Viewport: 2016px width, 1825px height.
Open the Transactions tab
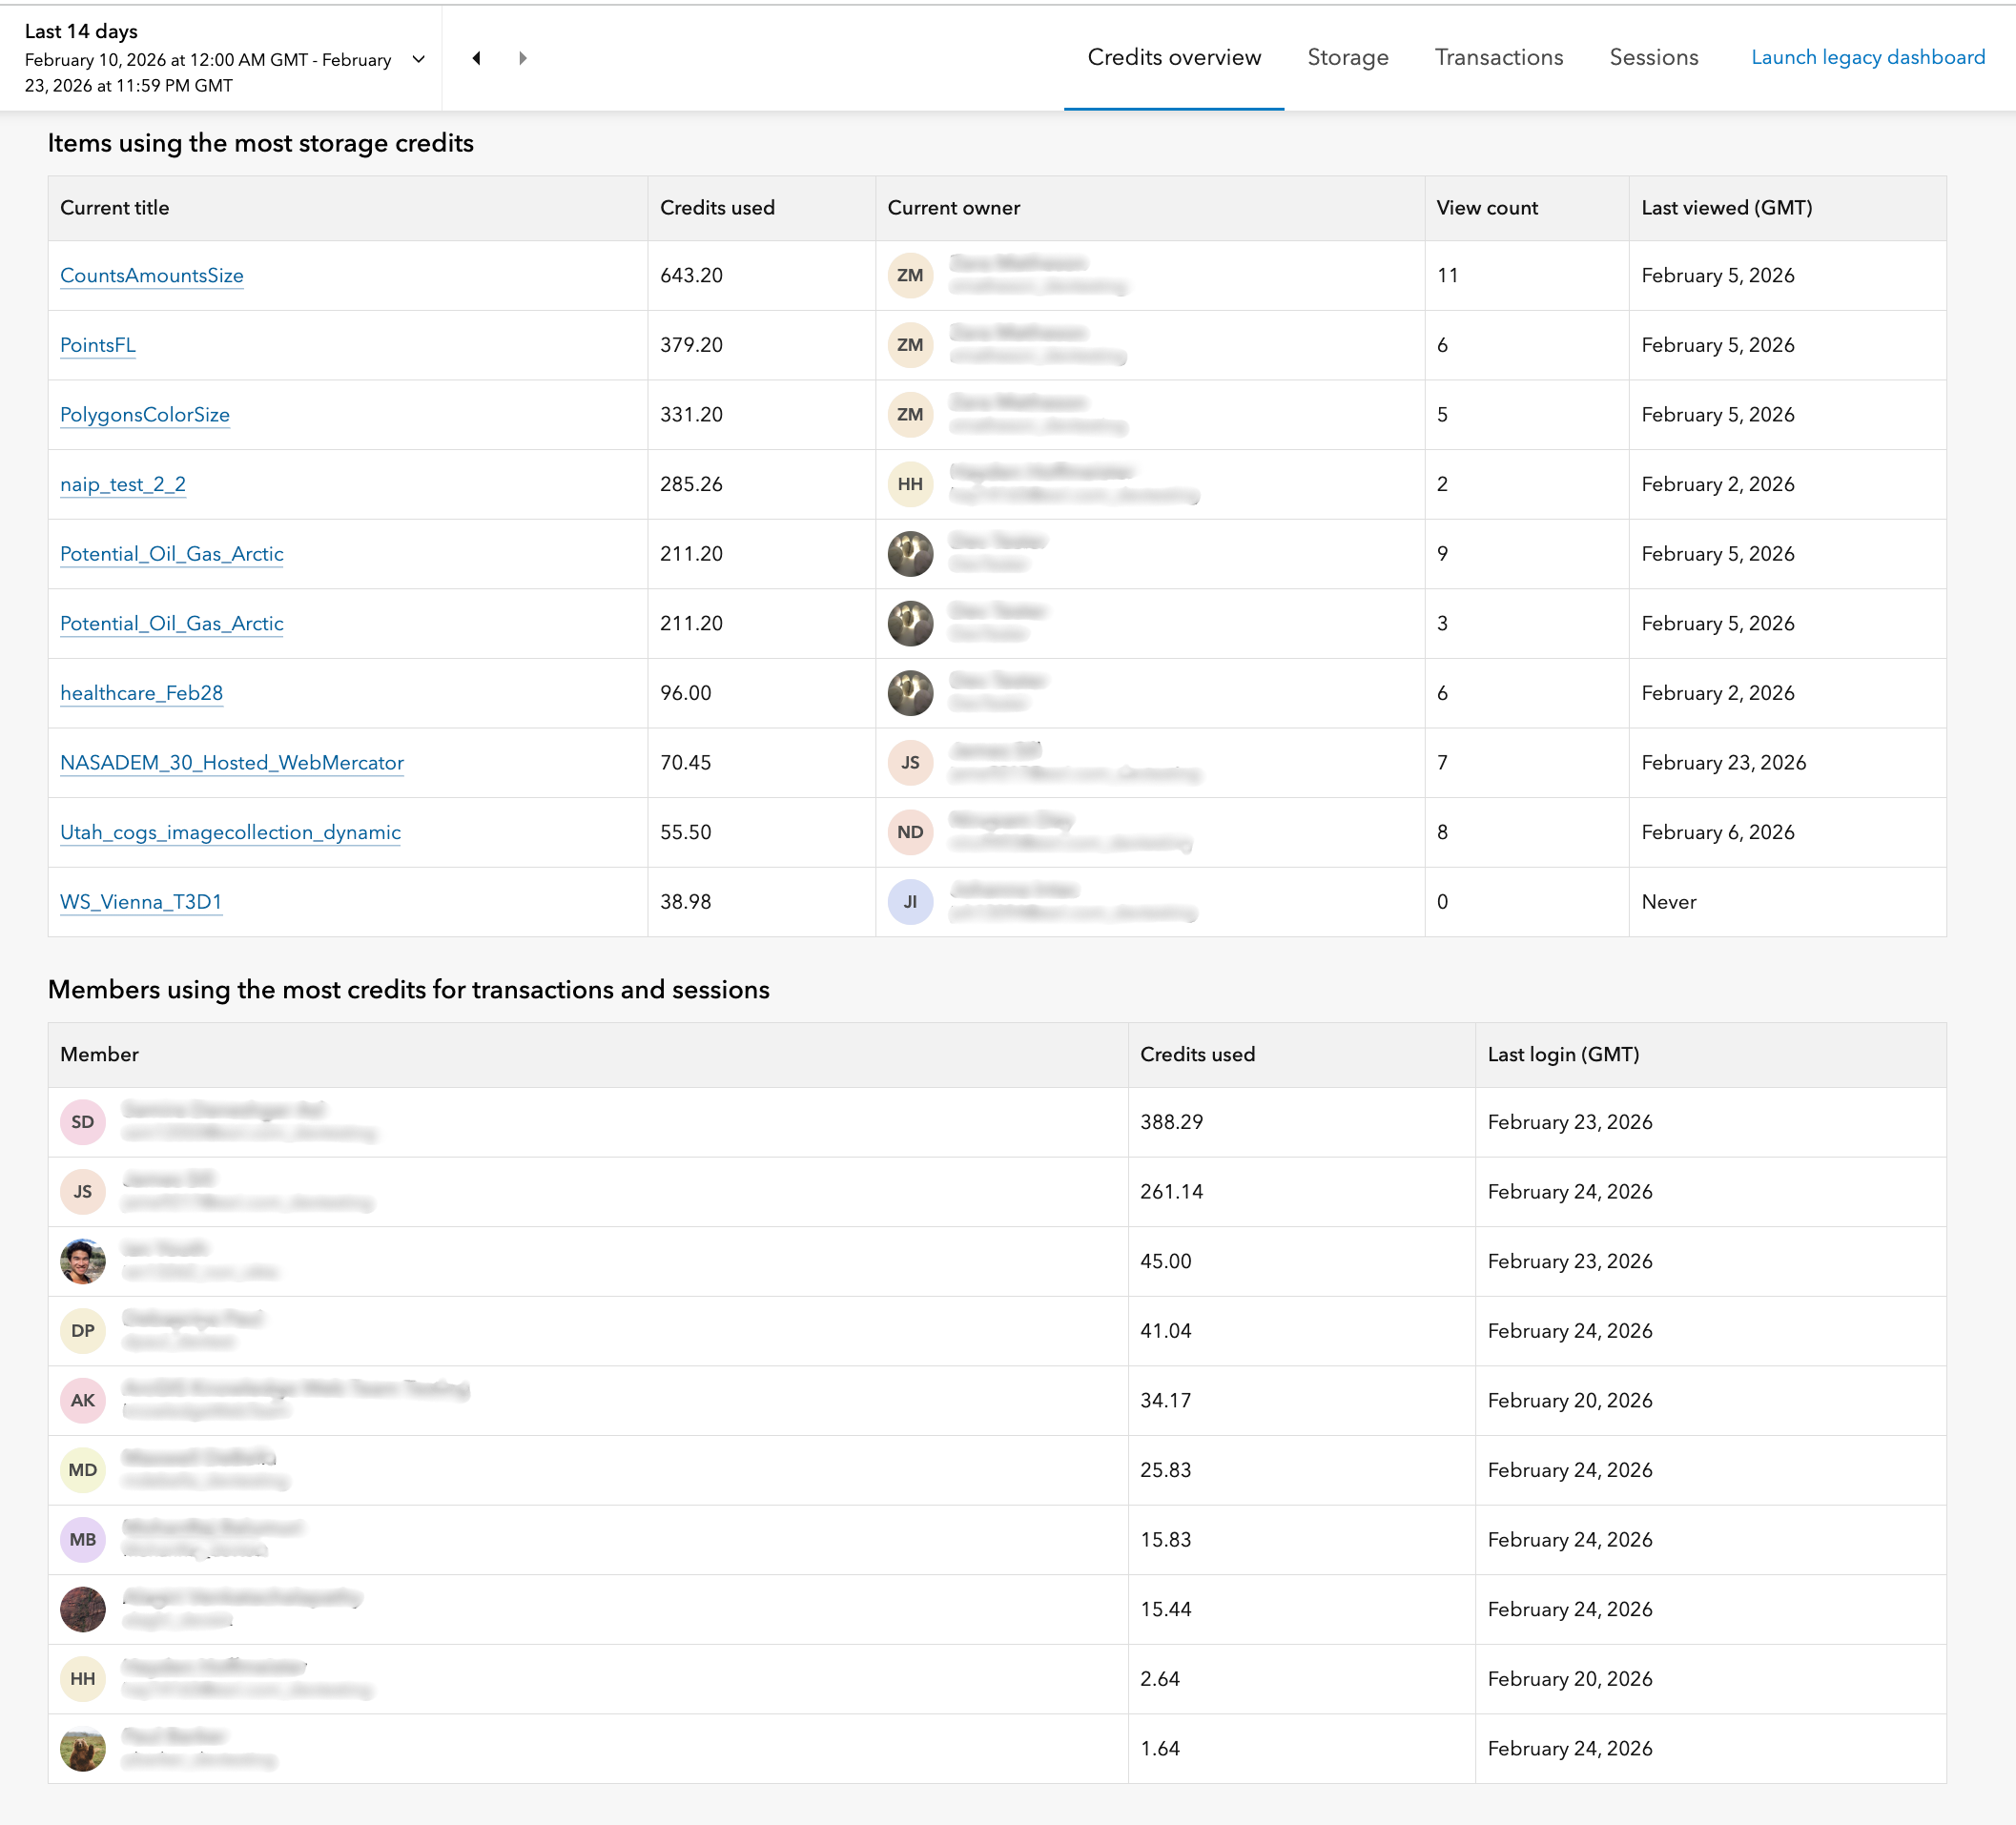click(x=1498, y=57)
